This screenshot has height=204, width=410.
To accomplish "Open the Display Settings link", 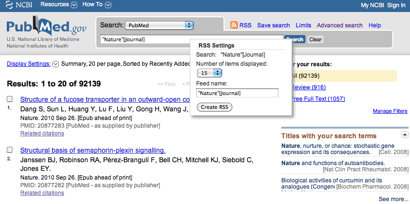I will 29,64.
